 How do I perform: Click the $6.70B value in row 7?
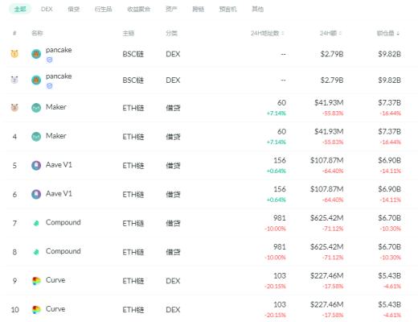pyautogui.click(x=389, y=218)
